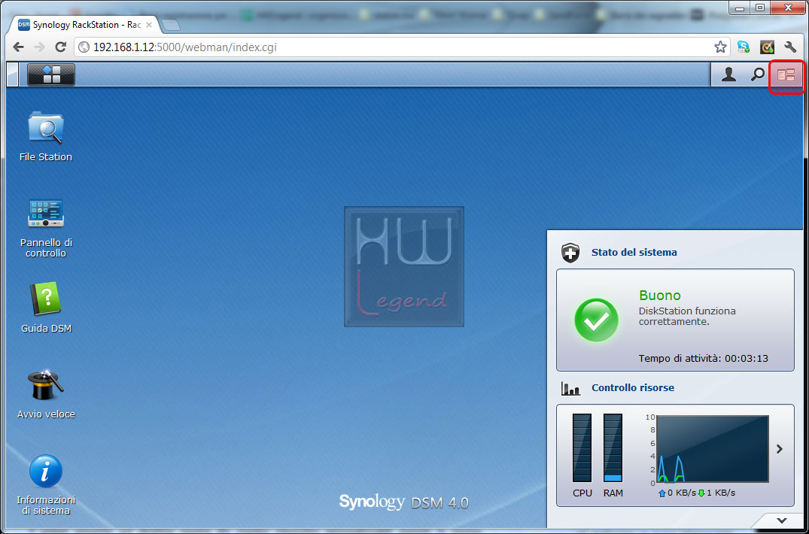Click the DiskStation funziona correttamente message
This screenshot has height=534, width=809.
(687, 317)
